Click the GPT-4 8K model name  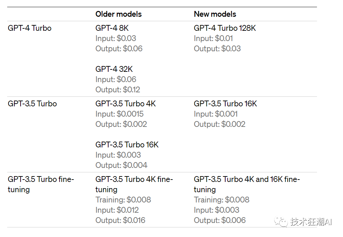click(112, 28)
